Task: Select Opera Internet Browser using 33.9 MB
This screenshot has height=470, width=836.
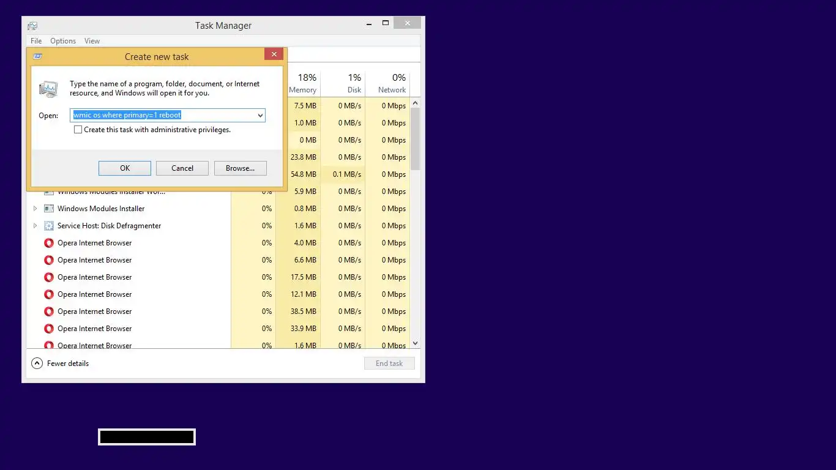Action: click(94, 329)
